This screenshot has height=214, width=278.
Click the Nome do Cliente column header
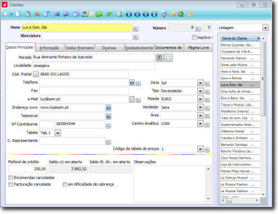pyautogui.click(x=238, y=39)
